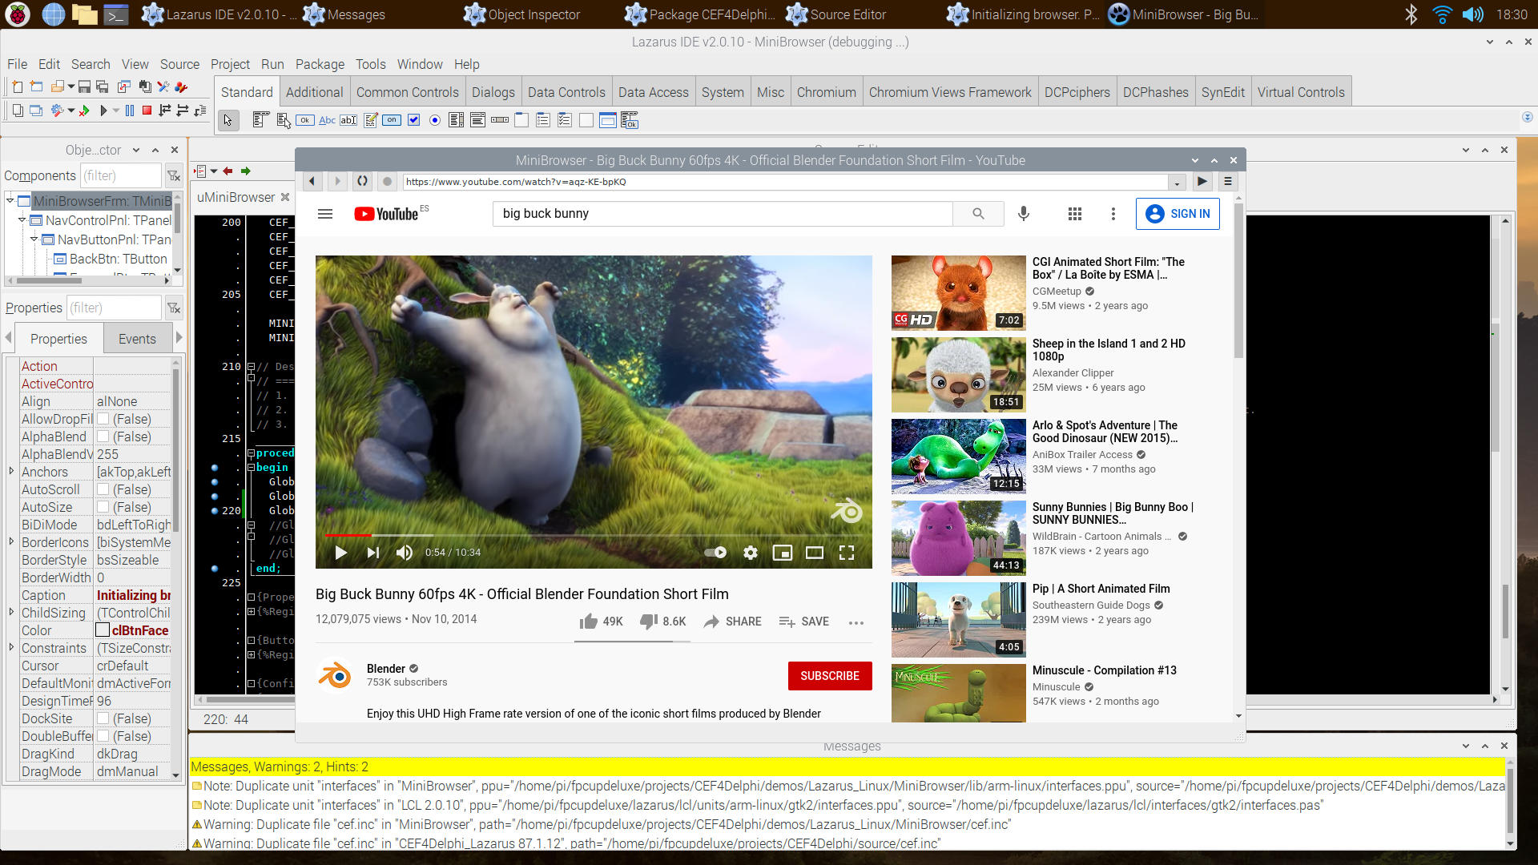
Task: Collapse the NavButtonPnl tree node
Action: (34, 239)
